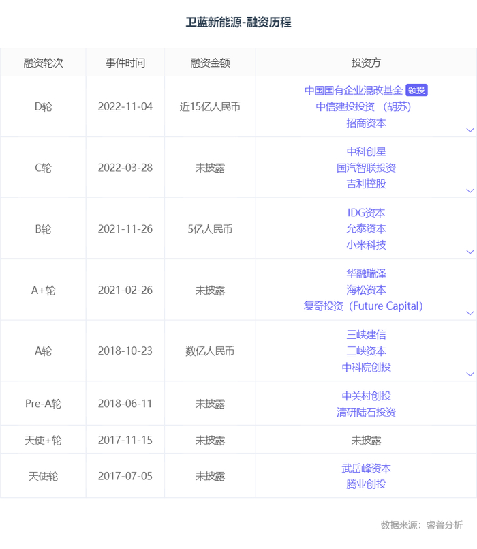Open 海松资本 investor link
Screen dimensions: 477x549
366,290
